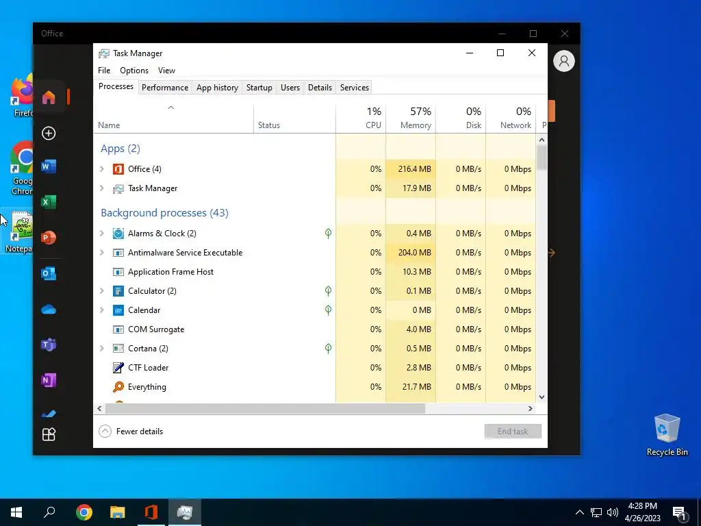Sort by the Status column header
Viewport: 701px width, 526px height.
[294, 118]
